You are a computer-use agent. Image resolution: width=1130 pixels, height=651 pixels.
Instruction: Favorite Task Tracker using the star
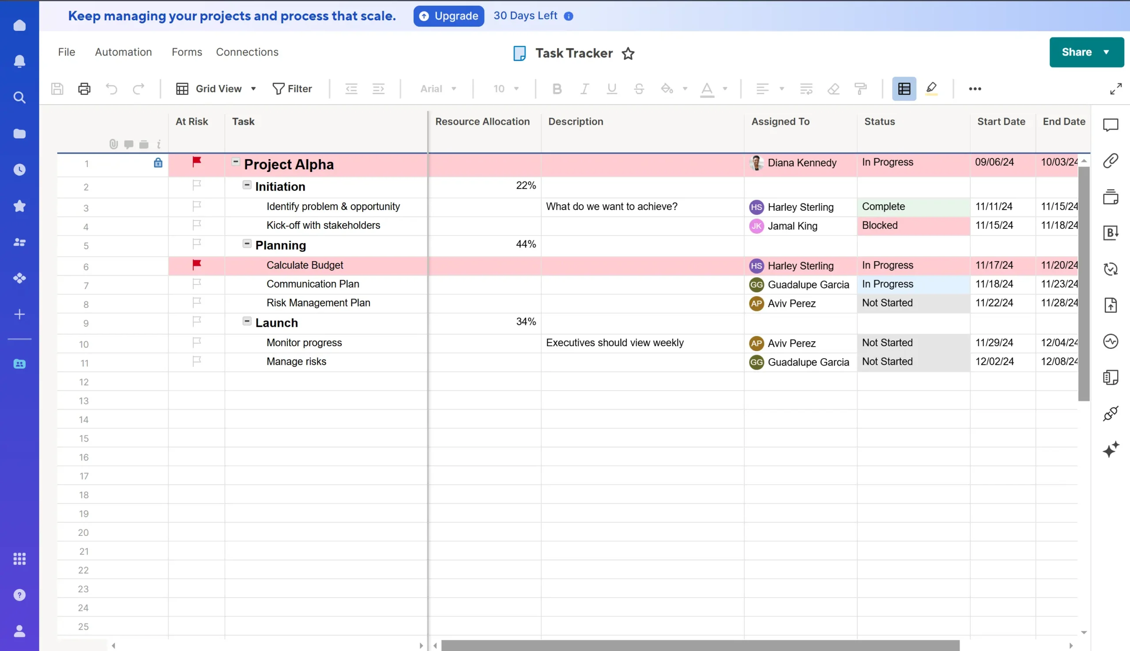(628, 53)
